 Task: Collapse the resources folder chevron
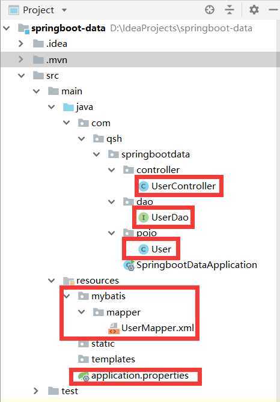52,281
